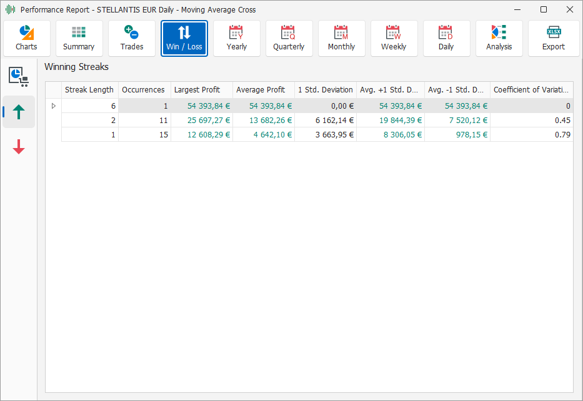Minimize the Performance Report window
Viewport: 583px width, 401px height.
(517, 9)
